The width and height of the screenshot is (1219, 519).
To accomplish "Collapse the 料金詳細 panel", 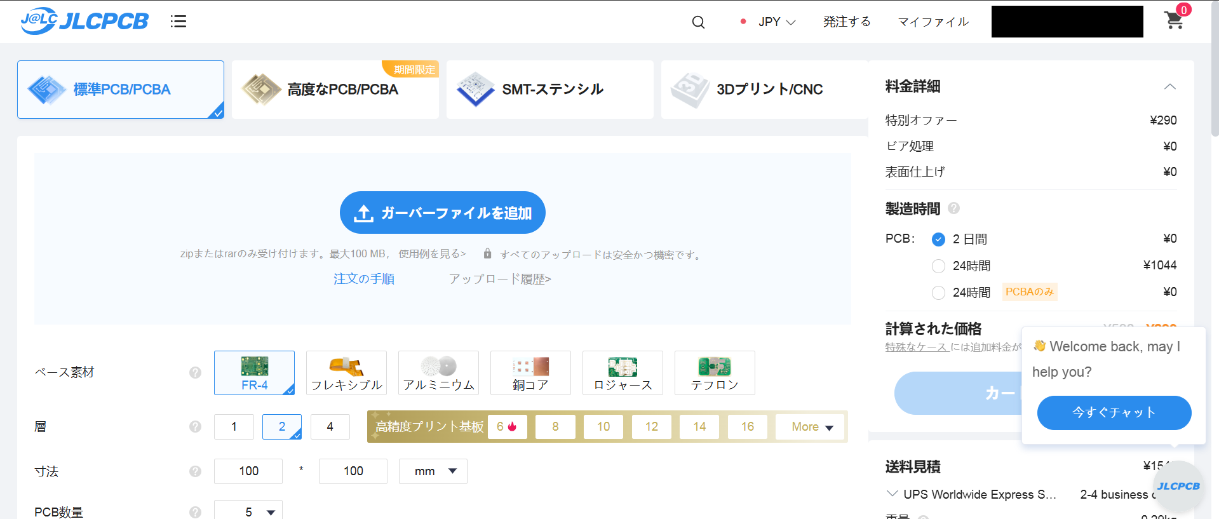I will (x=1169, y=86).
